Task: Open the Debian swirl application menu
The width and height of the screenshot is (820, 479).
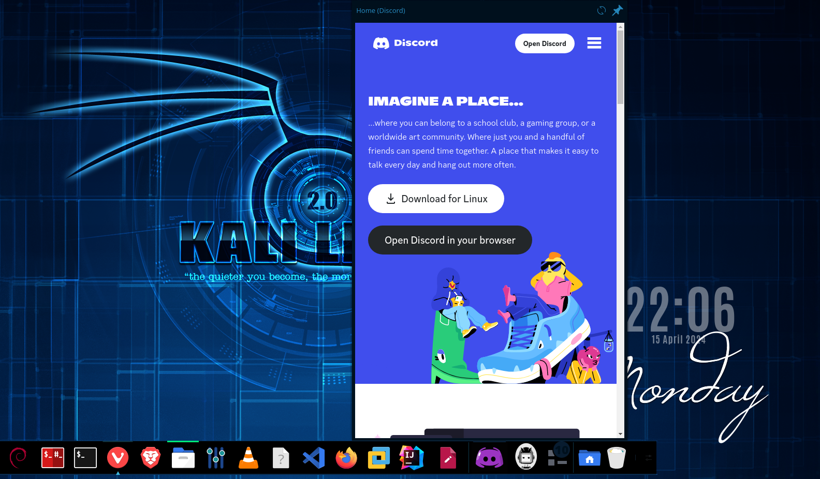Action: [19, 458]
